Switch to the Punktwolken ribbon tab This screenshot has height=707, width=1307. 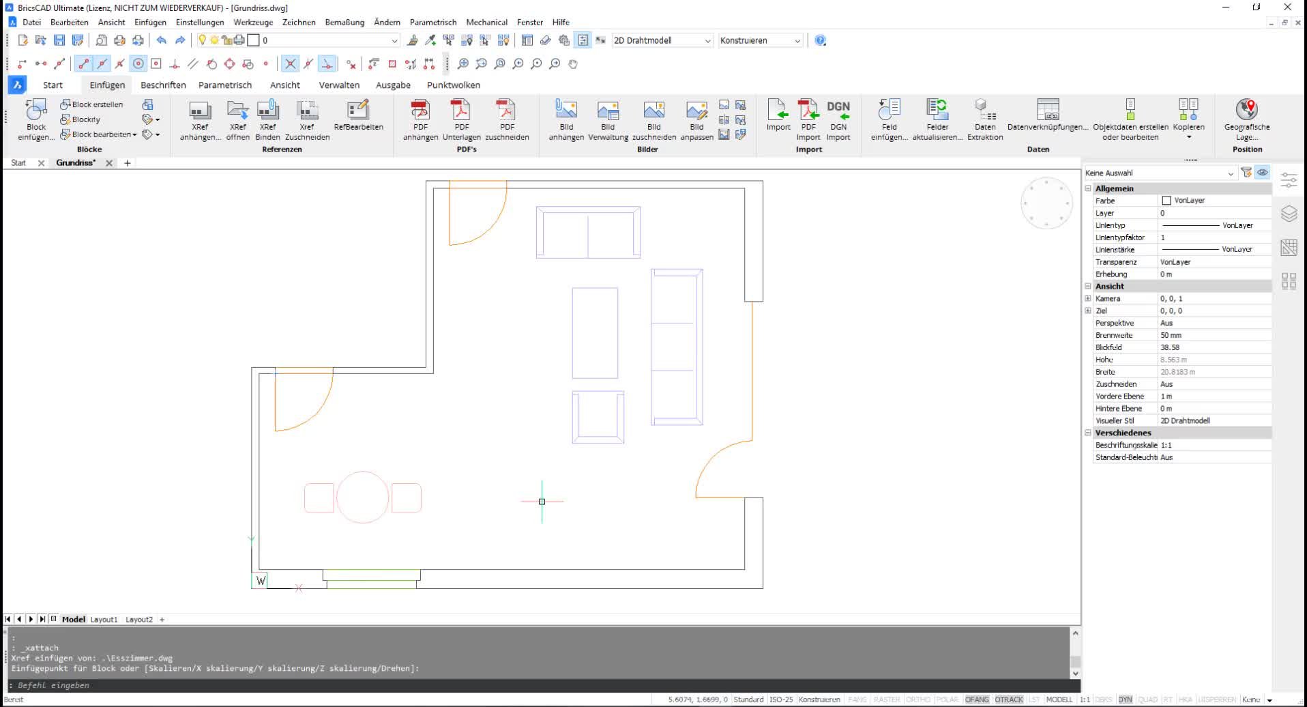pos(454,85)
